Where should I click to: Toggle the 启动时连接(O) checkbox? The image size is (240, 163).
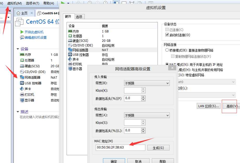tap(167, 35)
